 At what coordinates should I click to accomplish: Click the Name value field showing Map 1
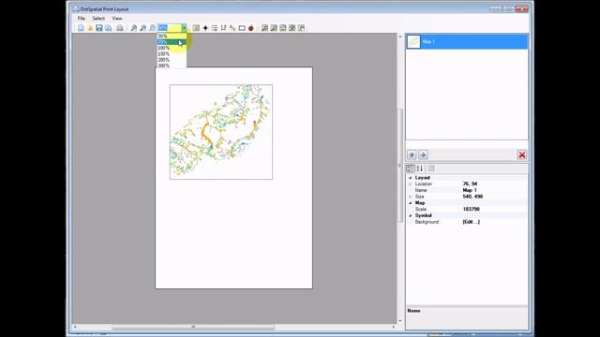pyautogui.click(x=494, y=190)
